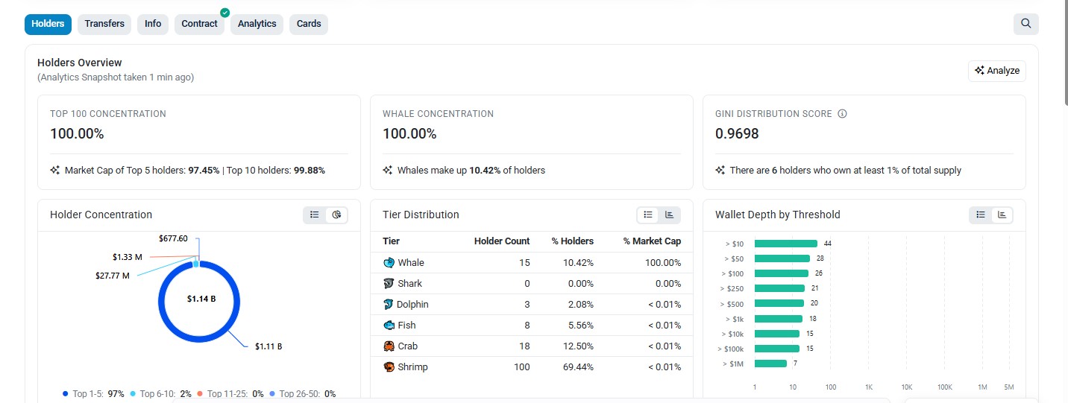Click Whale holder percentage 10.42% cell
The width and height of the screenshot is (1068, 403).
(578, 262)
